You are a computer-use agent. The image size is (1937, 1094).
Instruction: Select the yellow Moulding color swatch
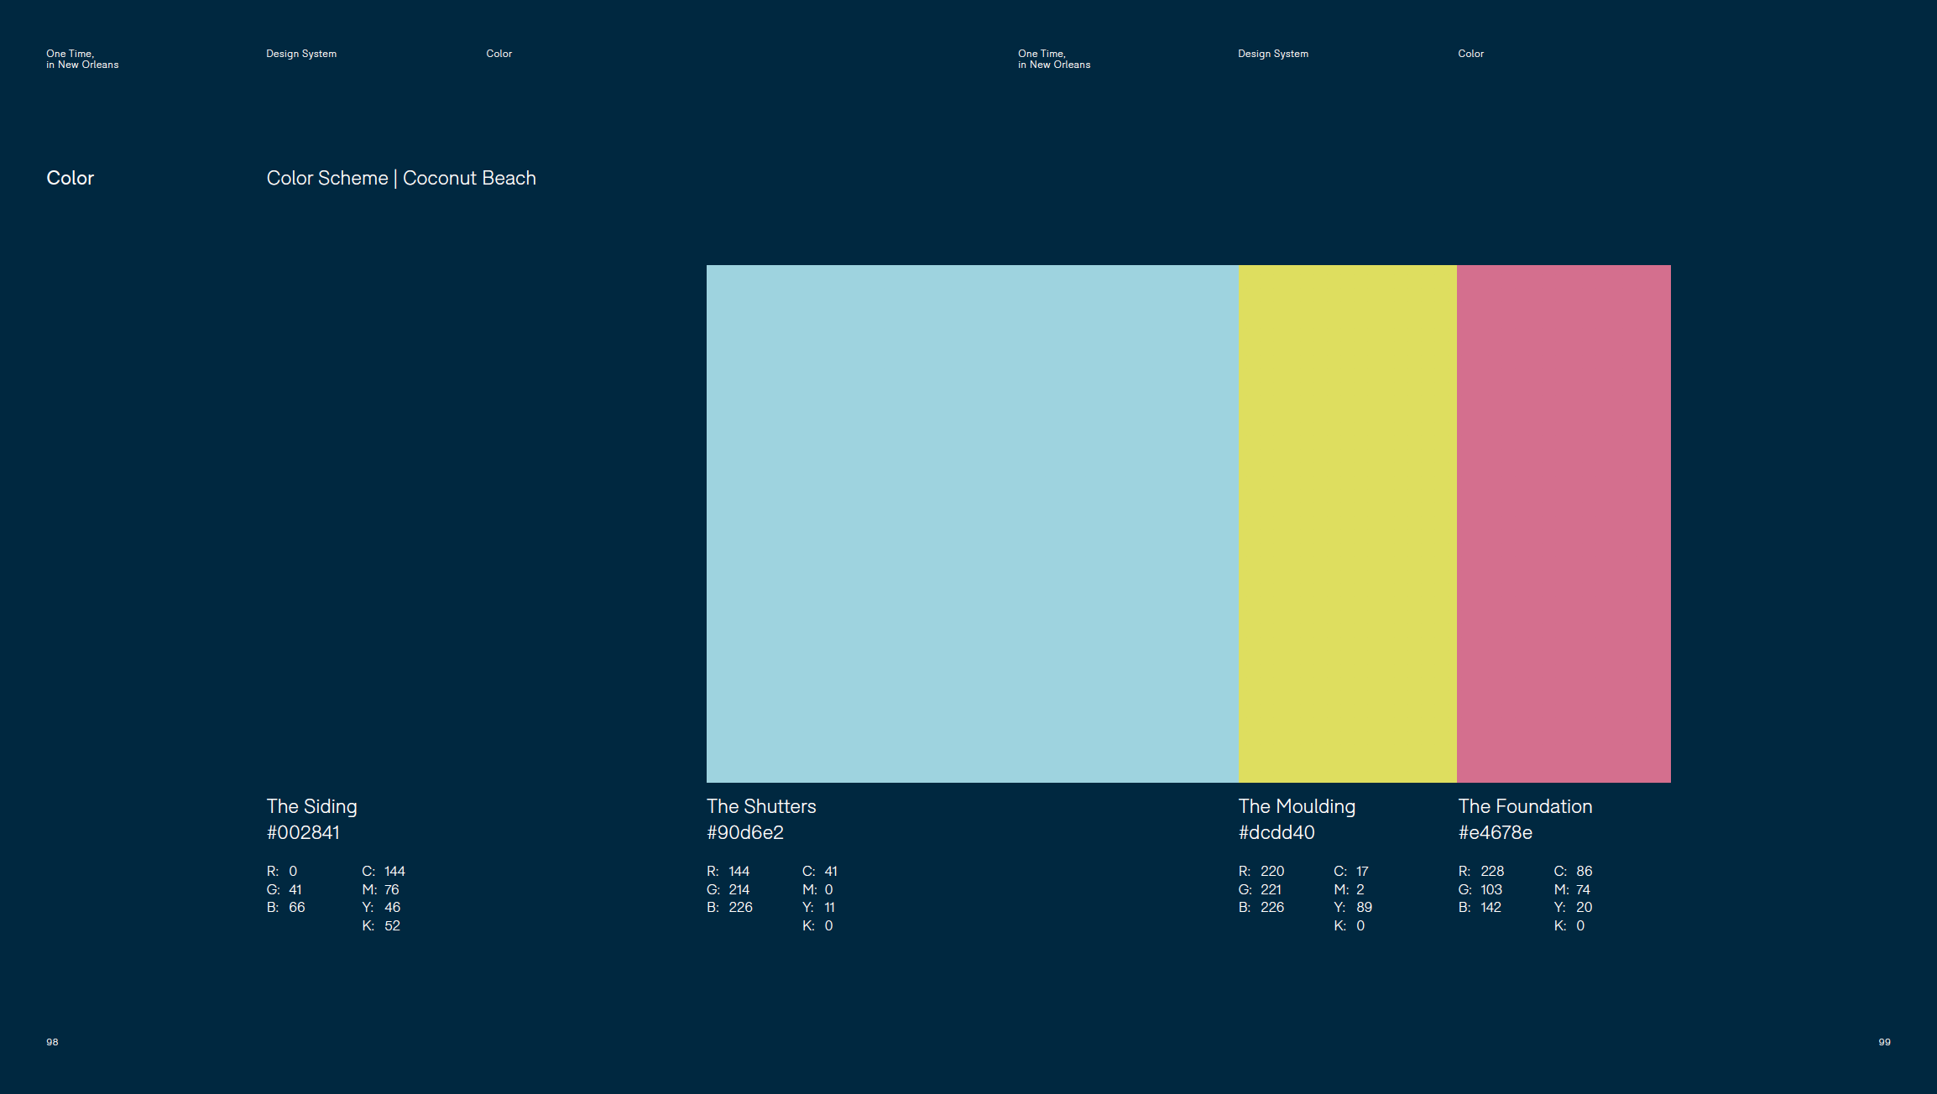coord(1346,520)
